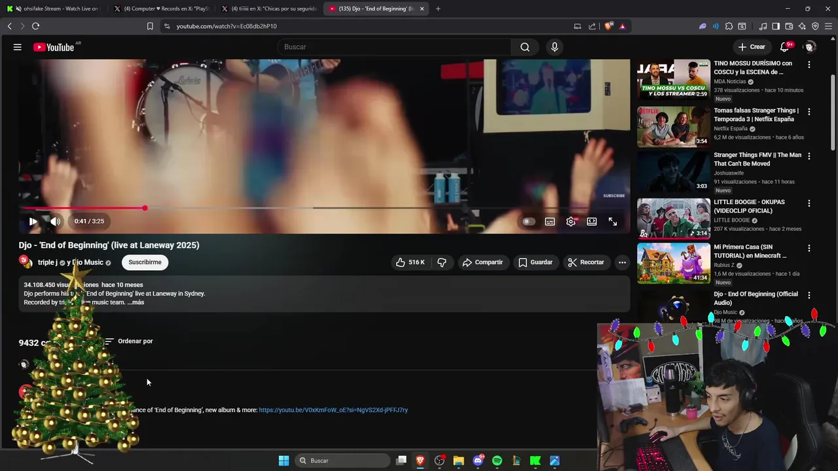Open the Ordenar por comments sort menu
This screenshot has height=471, width=838.
tap(128, 341)
